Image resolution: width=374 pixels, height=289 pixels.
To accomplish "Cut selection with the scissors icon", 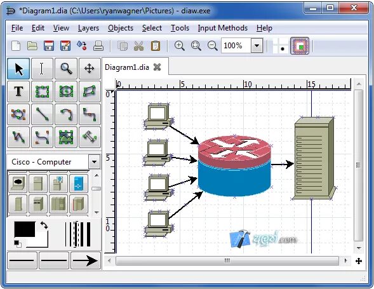I will point(139,46).
